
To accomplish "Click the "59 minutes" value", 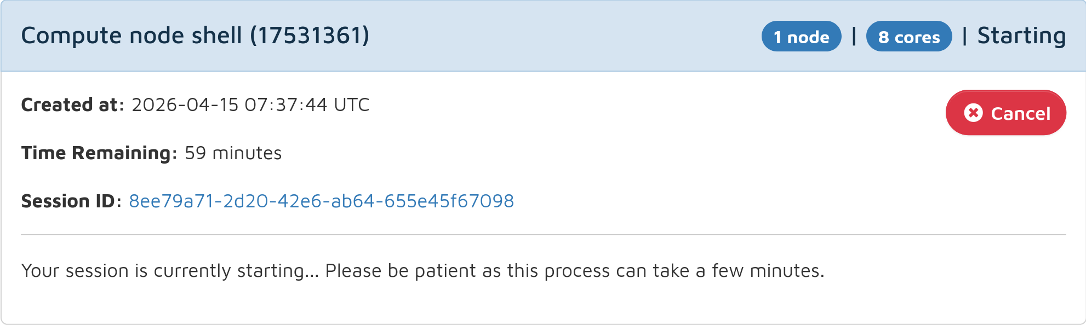I will coord(233,153).
